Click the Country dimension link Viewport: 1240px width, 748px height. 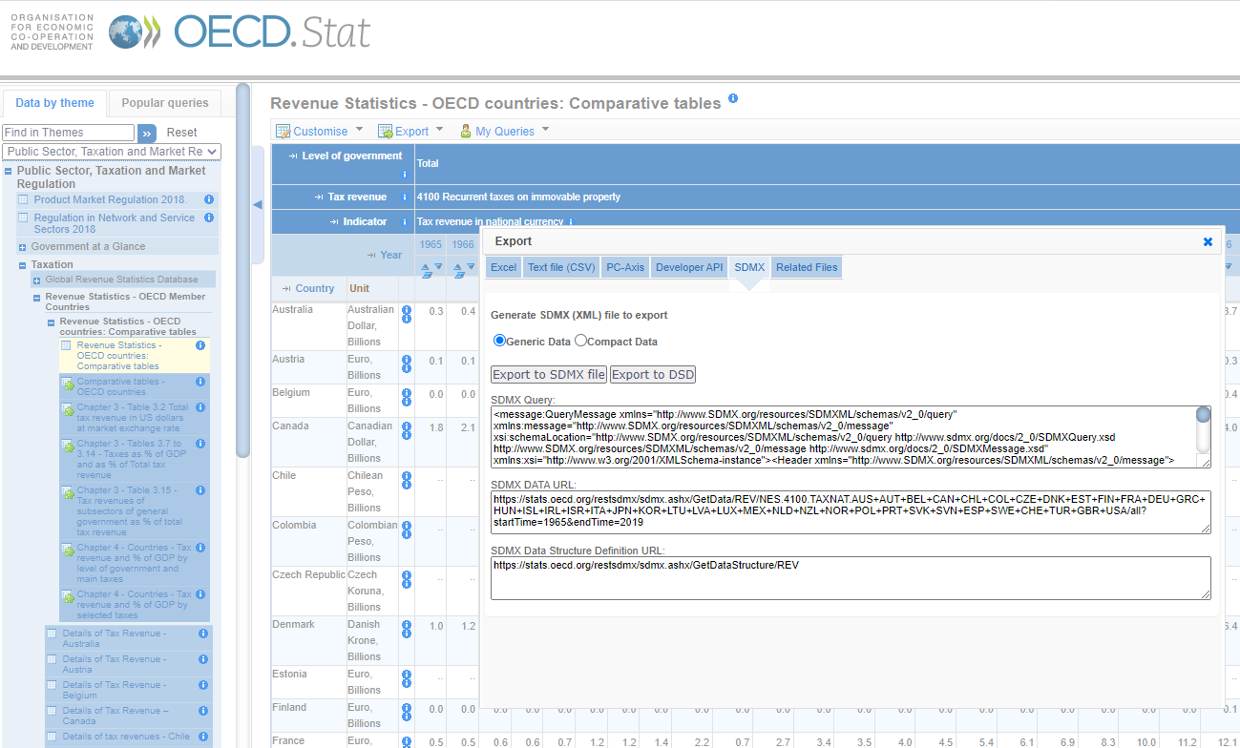[315, 288]
